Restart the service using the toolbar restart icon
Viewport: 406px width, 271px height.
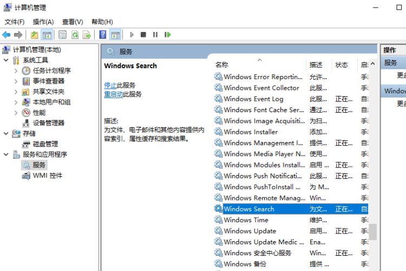click(x=168, y=35)
